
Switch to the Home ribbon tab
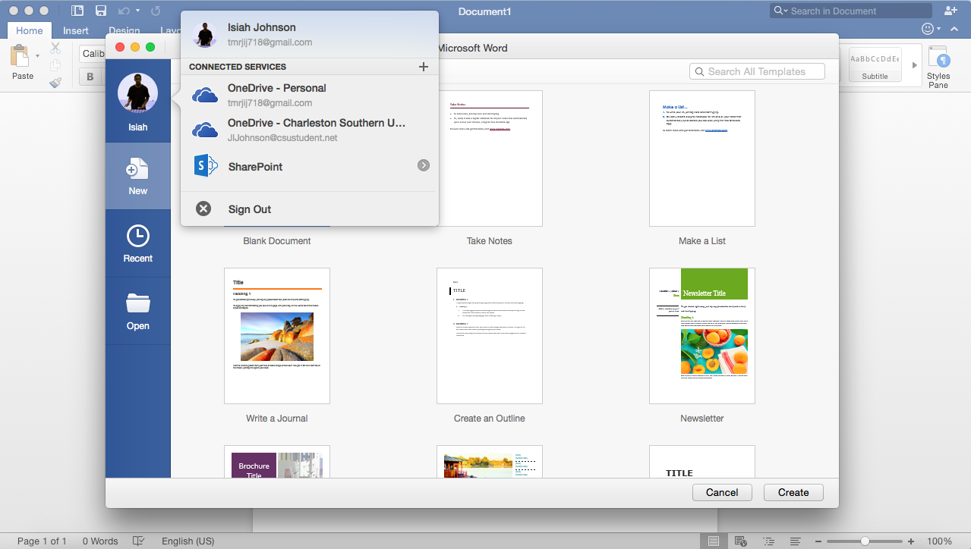pos(30,30)
